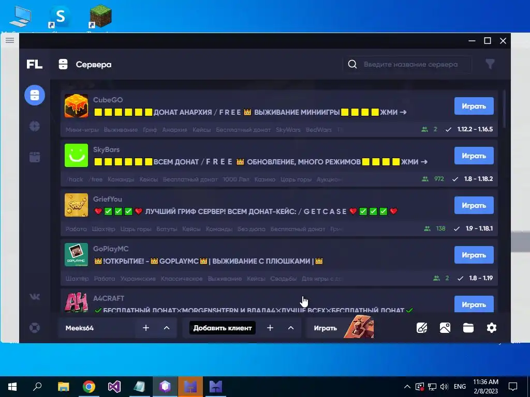The height and width of the screenshot is (397, 530).
Task: Click the Украинские tag on GoPlayMC
Action: 138,279
